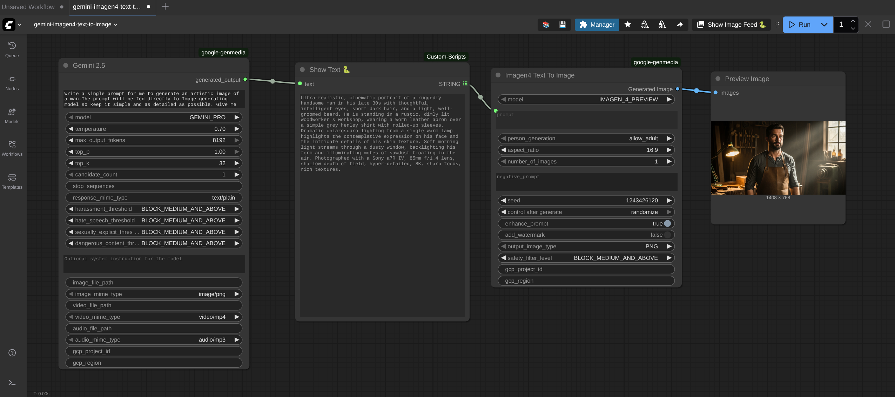Collapse the Gemini 2.5 node dot
The width and height of the screenshot is (895, 397).
pyautogui.click(x=66, y=66)
